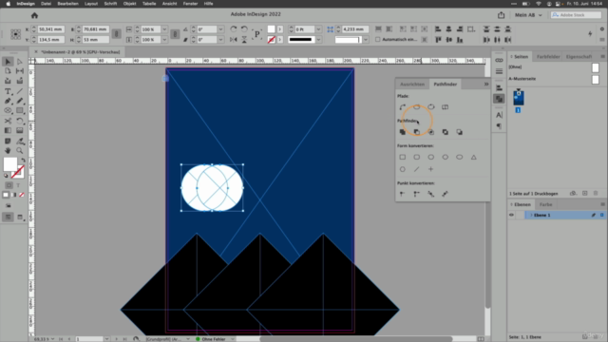
Task: Select the Rectangle tool
Action: [x=20, y=111]
